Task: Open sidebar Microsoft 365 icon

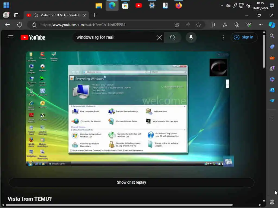Action: pos(272,79)
